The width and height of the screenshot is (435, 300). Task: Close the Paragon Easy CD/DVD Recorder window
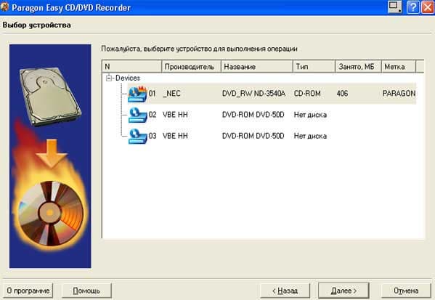428,7
